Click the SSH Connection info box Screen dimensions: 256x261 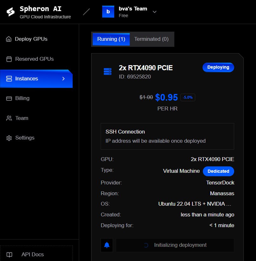pos(167,136)
